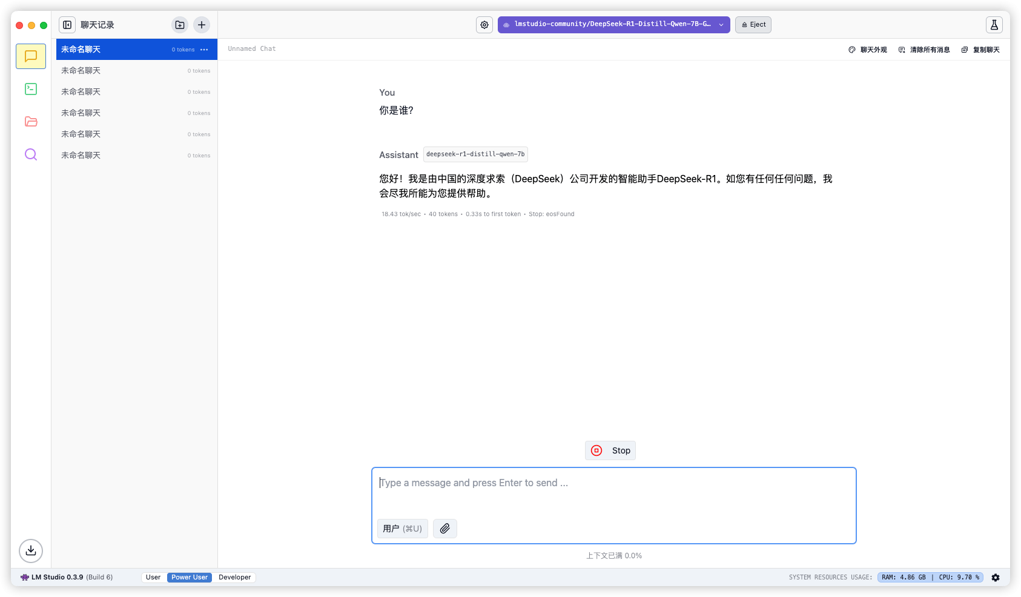Viewport: 1021px width, 597px height.
Task: Click the RAM usage indicator
Action: coord(904,578)
